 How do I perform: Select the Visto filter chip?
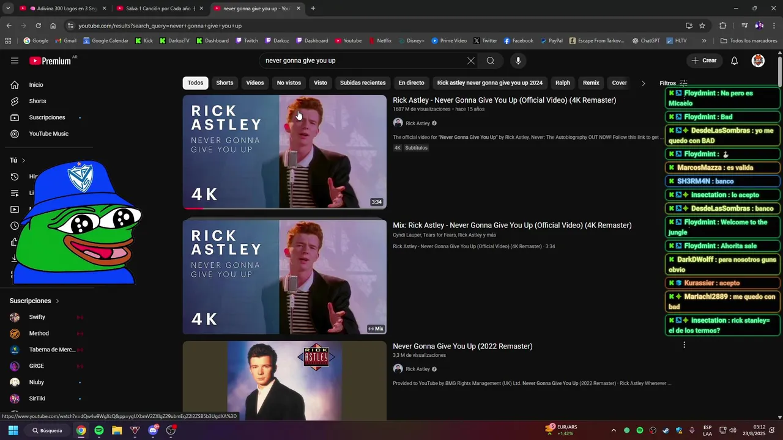[321, 83]
